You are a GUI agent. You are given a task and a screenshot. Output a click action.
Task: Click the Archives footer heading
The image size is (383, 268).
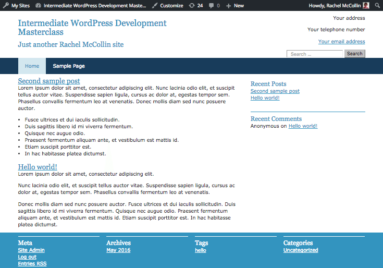119,243
